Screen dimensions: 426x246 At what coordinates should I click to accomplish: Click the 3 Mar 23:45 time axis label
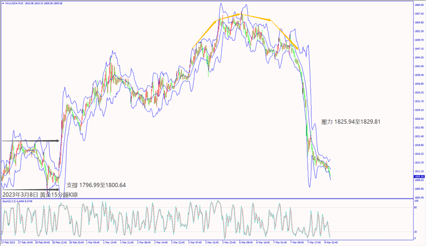(x=229, y=243)
